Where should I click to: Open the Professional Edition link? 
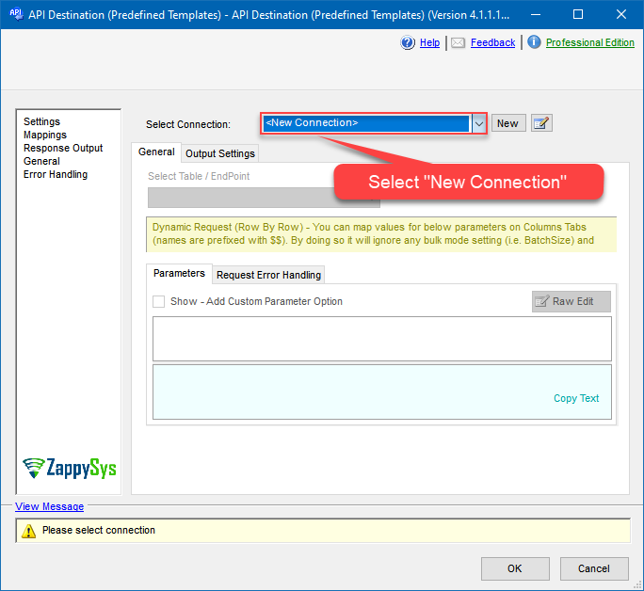[589, 42]
